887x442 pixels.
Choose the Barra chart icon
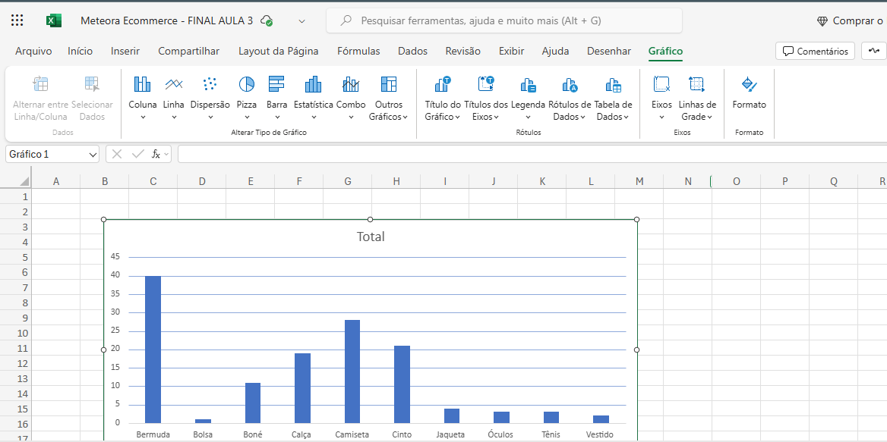[276, 84]
